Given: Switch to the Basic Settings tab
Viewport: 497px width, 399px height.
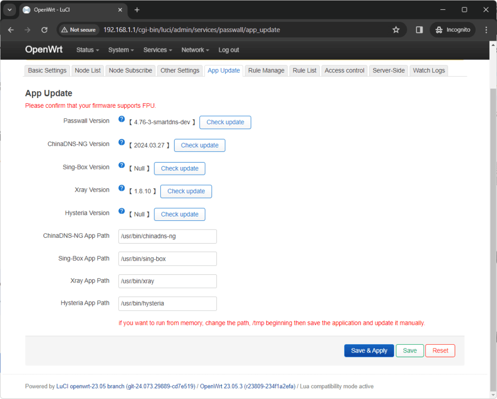Looking at the screenshot, I should pos(47,71).
